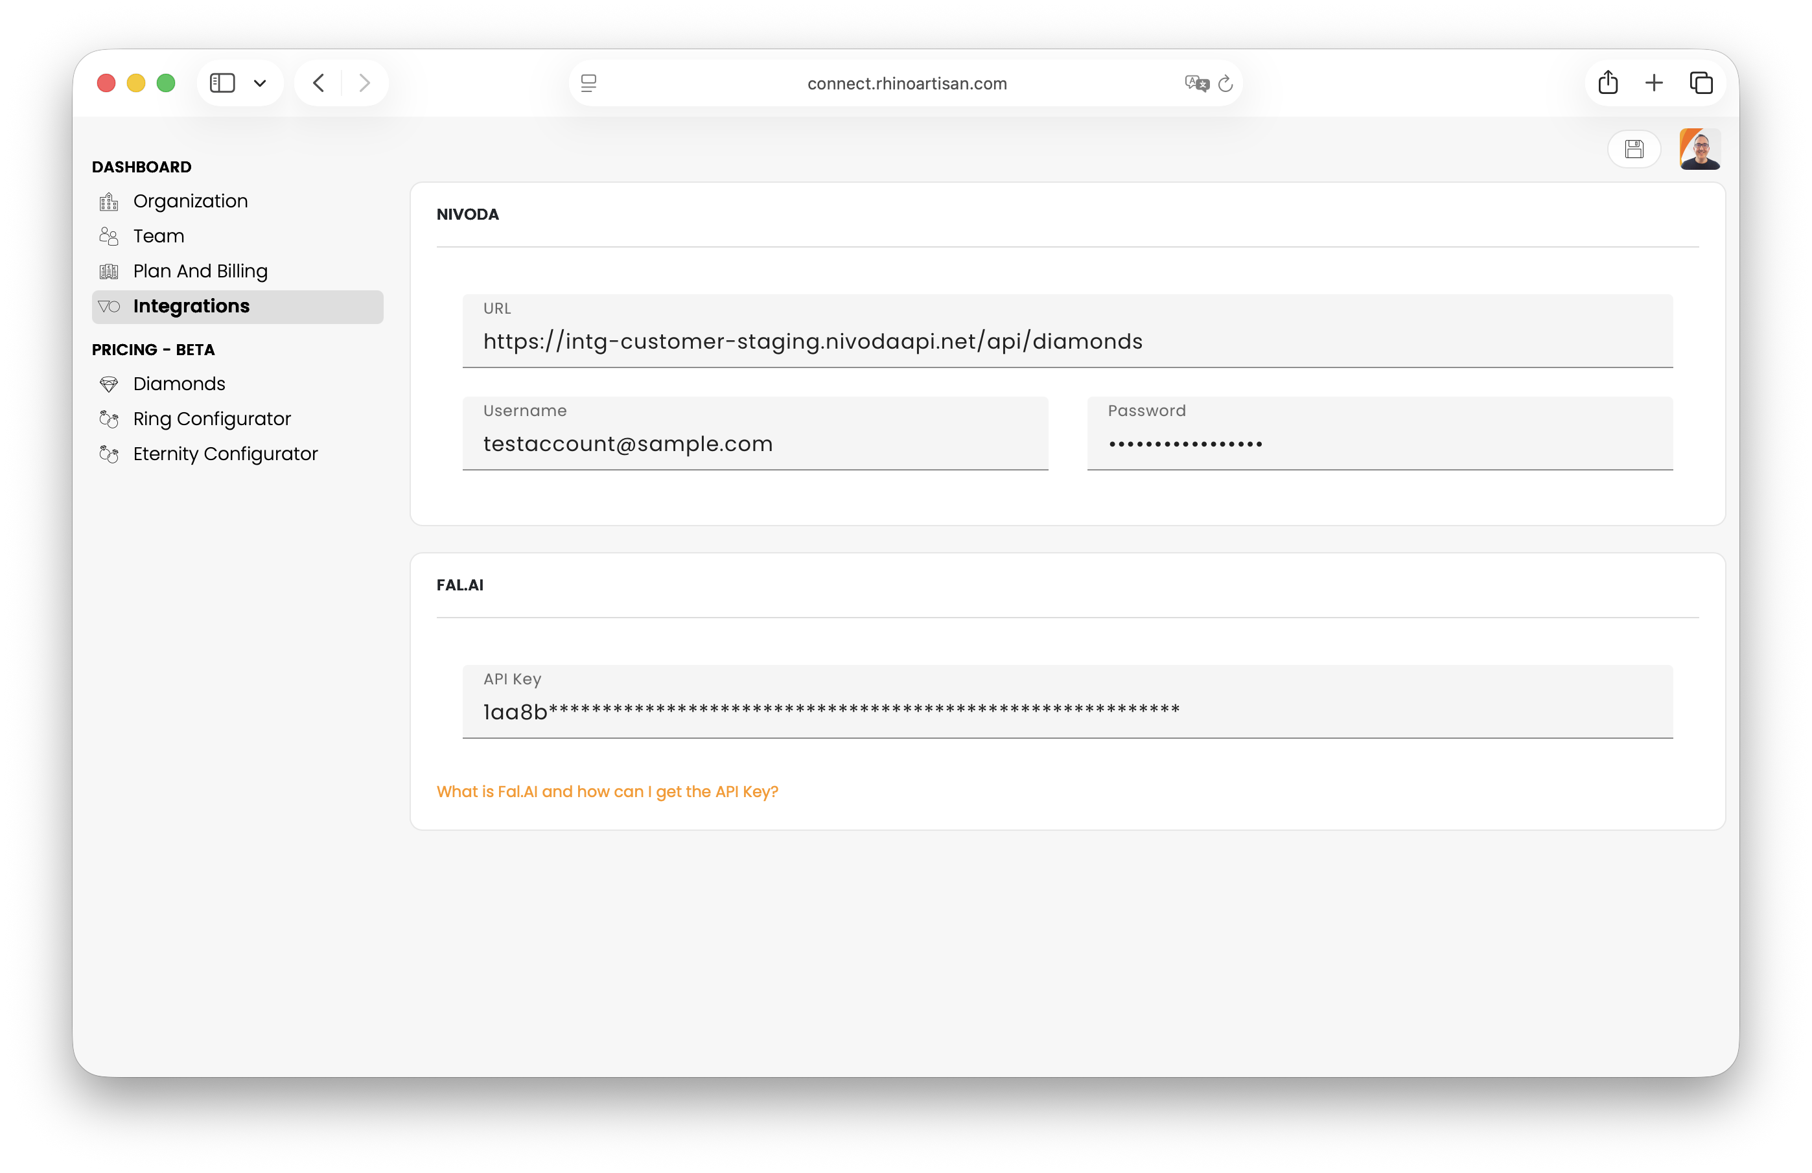Select the Integrations menu item
The image size is (1812, 1173).
click(x=238, y=307)
